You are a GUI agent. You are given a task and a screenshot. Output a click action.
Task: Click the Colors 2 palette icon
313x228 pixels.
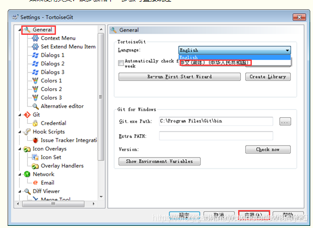coord(36,89)
